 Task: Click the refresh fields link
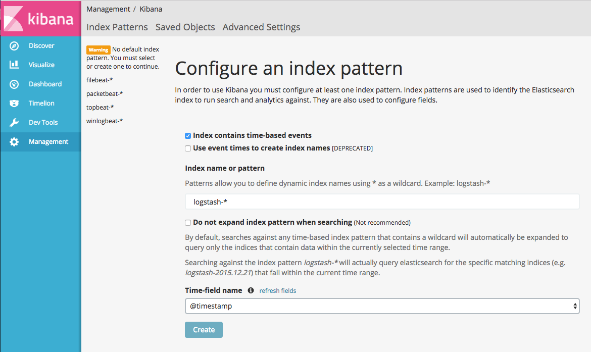click(277, 290)
